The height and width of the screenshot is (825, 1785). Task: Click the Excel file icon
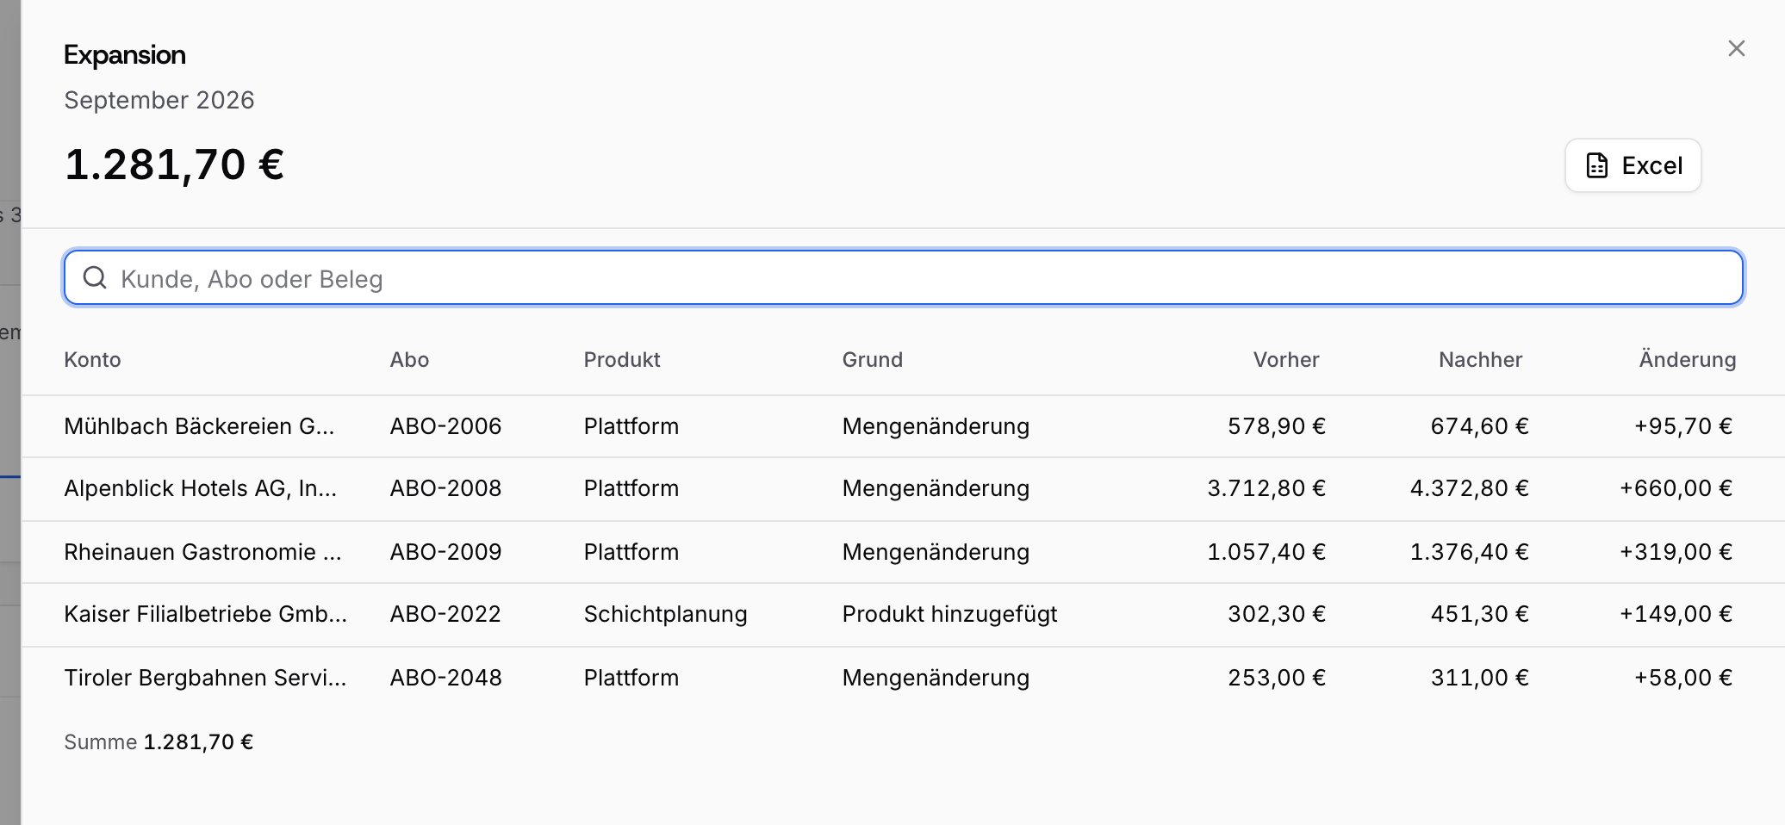pos(1596,165)
